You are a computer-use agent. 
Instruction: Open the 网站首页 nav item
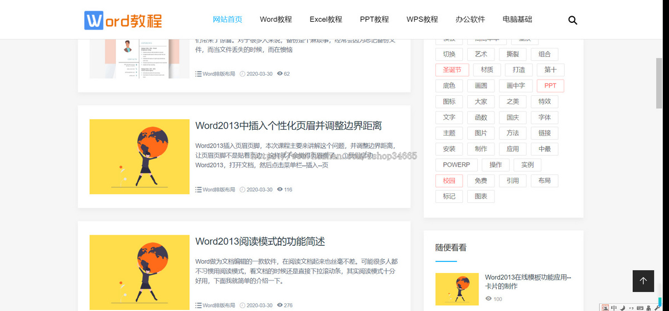[x=227, y=20]
